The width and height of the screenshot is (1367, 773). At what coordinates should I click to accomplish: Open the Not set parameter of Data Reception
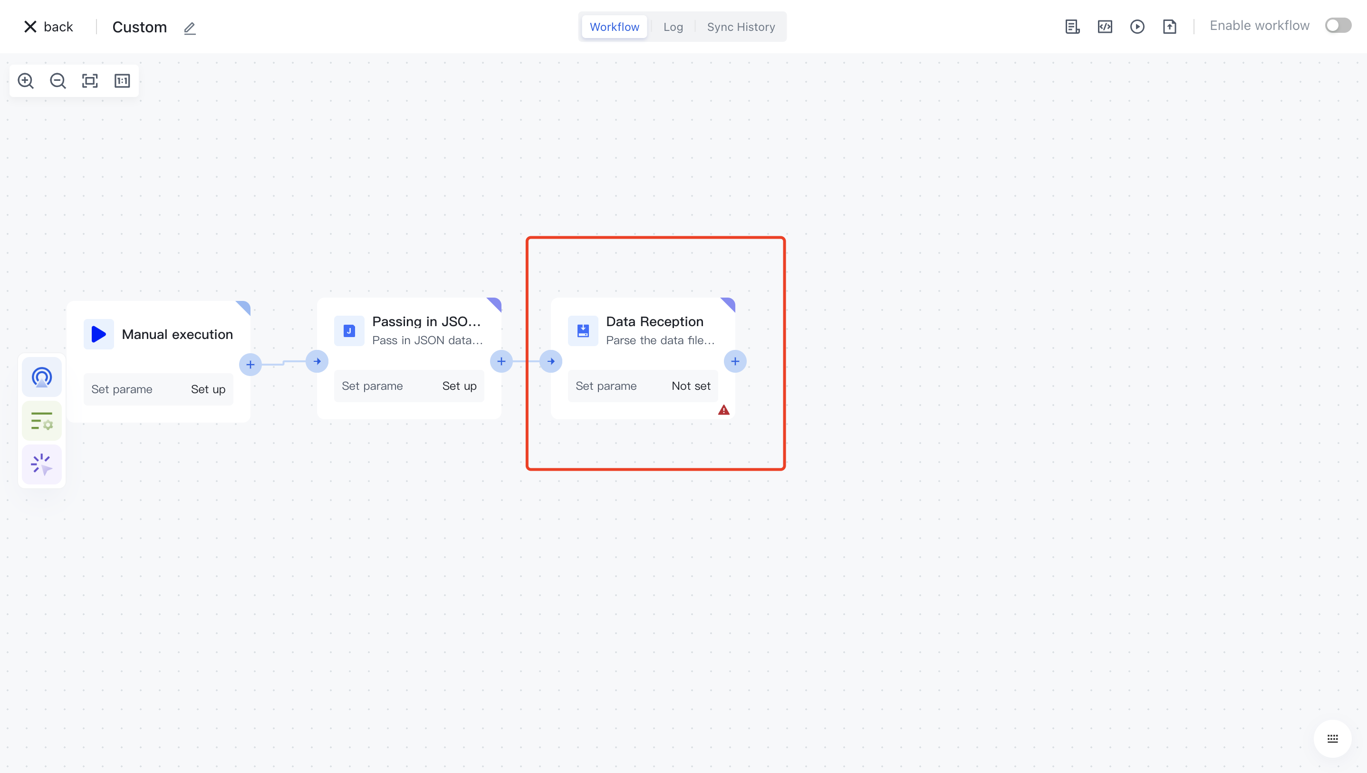tap(691, 386)
